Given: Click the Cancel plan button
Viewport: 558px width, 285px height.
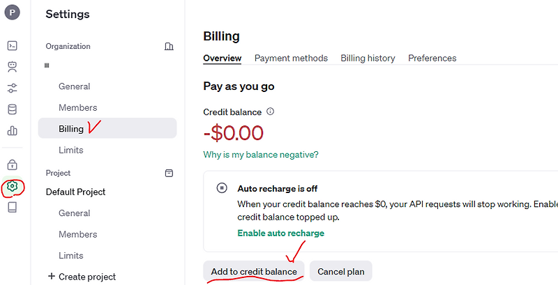Looking at the screenshot, I should pos(340,271).
